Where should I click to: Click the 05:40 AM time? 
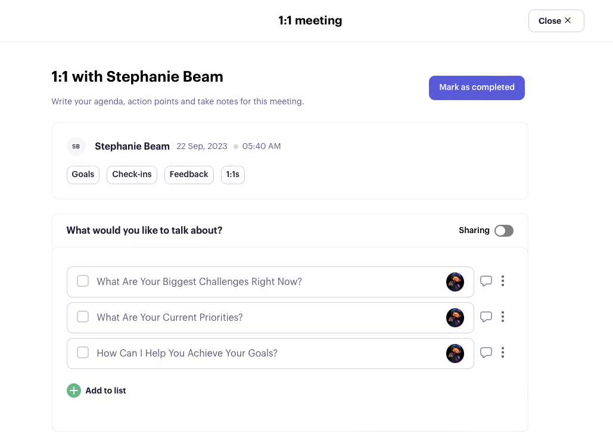tap(262, 146)
